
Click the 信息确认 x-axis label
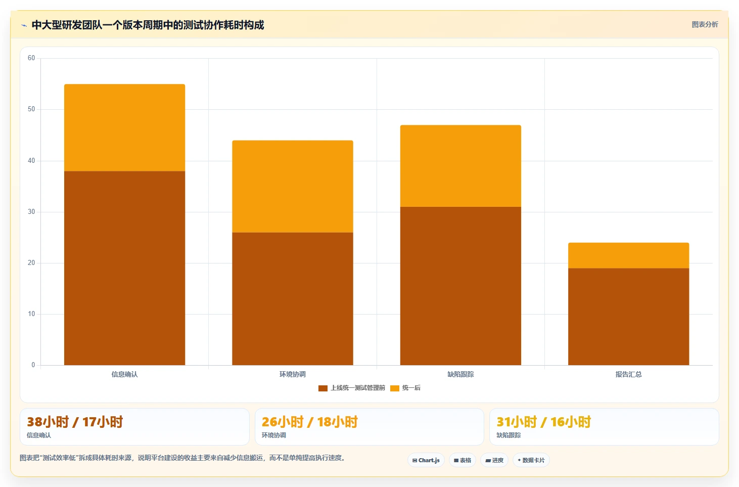tap(124, 374)
